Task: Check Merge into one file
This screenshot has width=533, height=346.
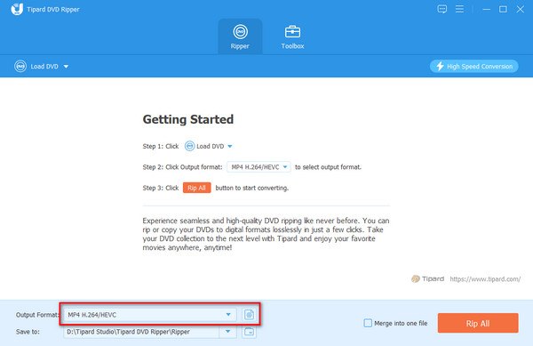Action: coord(368,323)
